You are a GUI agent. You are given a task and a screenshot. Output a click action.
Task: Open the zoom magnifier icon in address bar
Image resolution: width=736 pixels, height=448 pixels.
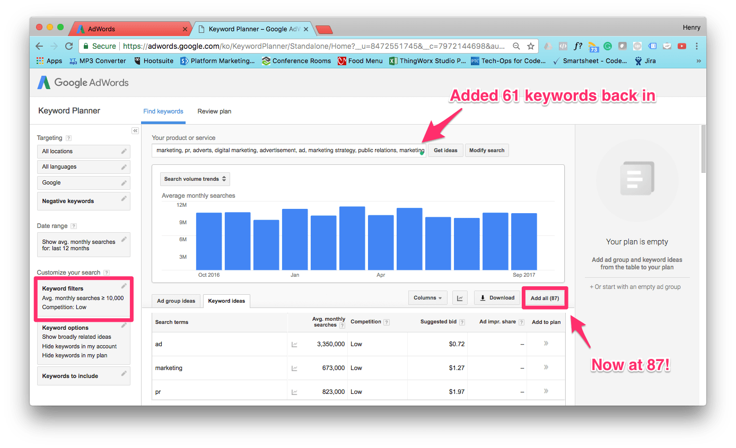516,46
